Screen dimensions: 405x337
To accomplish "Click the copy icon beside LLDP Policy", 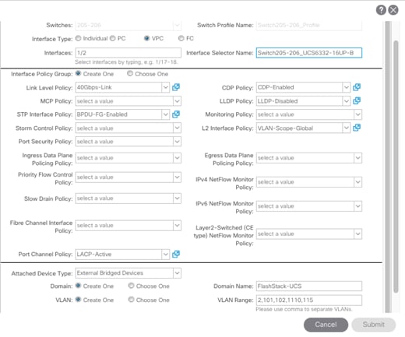I will [357, 100].
